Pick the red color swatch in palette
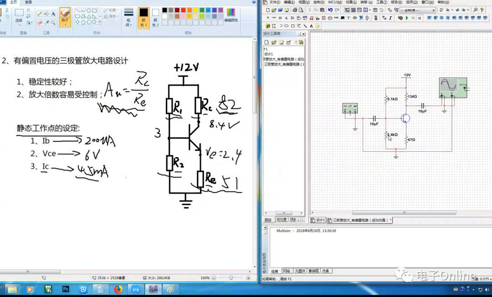This screenshot has height=297, width=492. click(x=183, y=10)
